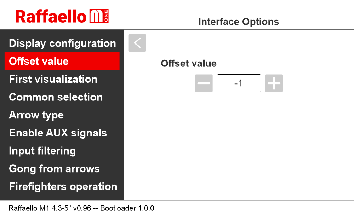This screenshot has width=354, height=215.
Task: Increase offset with the plus button
Action: (274, 83)
